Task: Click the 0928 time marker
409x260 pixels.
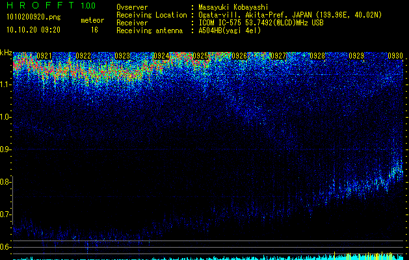Action: point(317,56)
